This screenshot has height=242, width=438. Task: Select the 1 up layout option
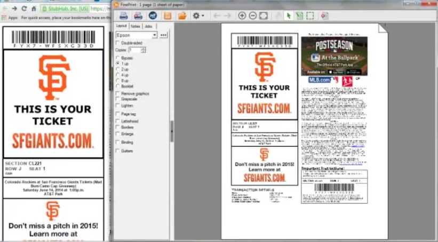[x=117, y=63]
